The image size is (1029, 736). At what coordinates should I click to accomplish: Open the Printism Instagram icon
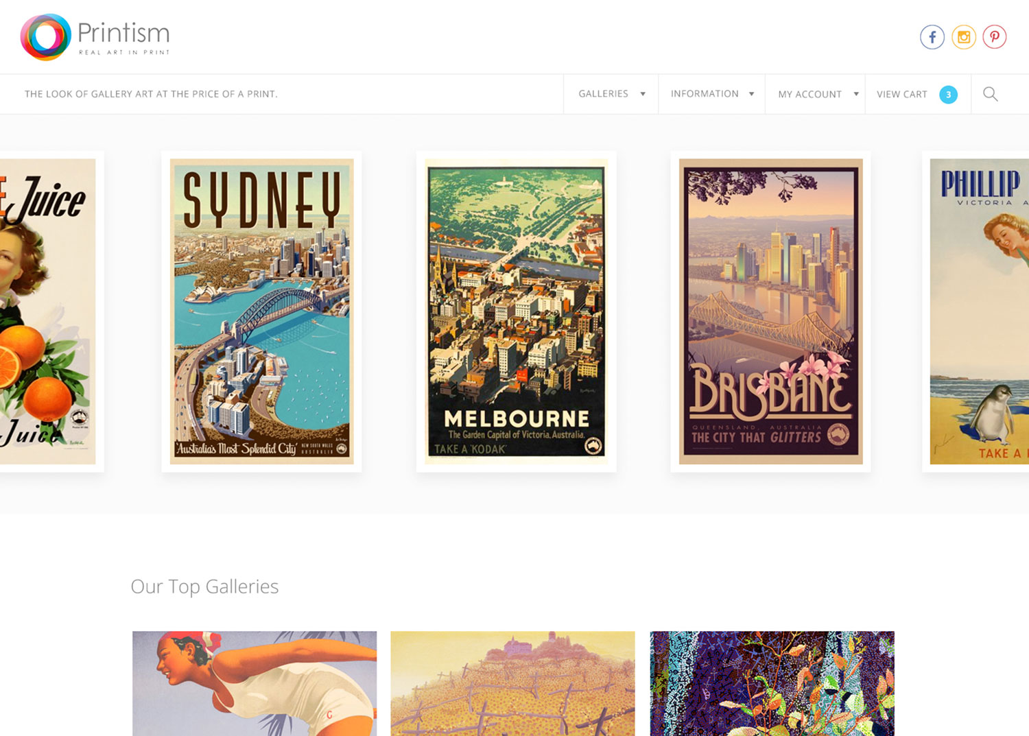pos(963,37)
